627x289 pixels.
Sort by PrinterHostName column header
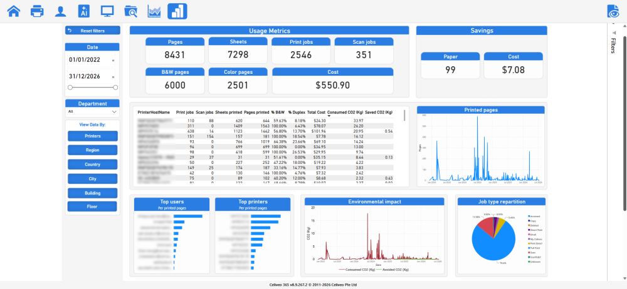[x=154, y=113]
